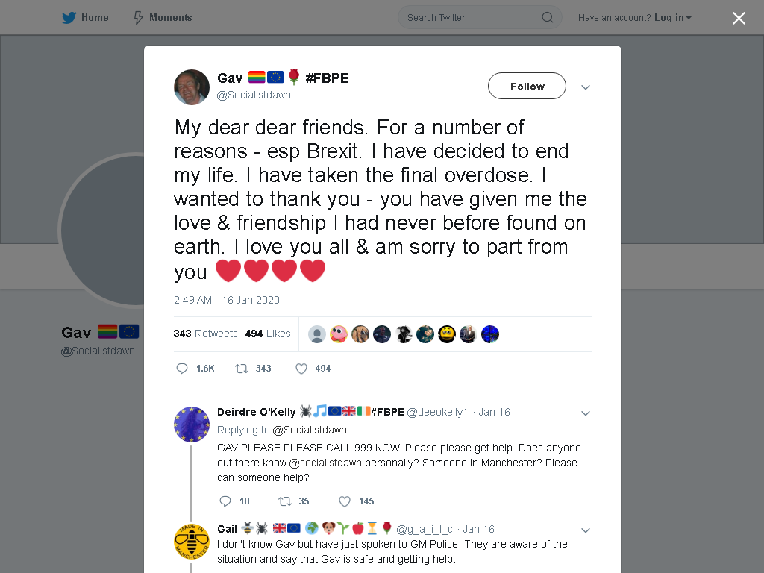Expand more options on Gav's tweet

586,87
